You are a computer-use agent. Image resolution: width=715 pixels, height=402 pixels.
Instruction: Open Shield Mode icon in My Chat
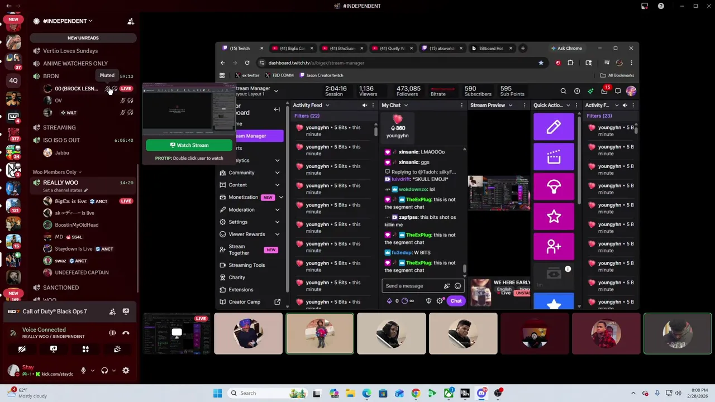tap(428, 301)
